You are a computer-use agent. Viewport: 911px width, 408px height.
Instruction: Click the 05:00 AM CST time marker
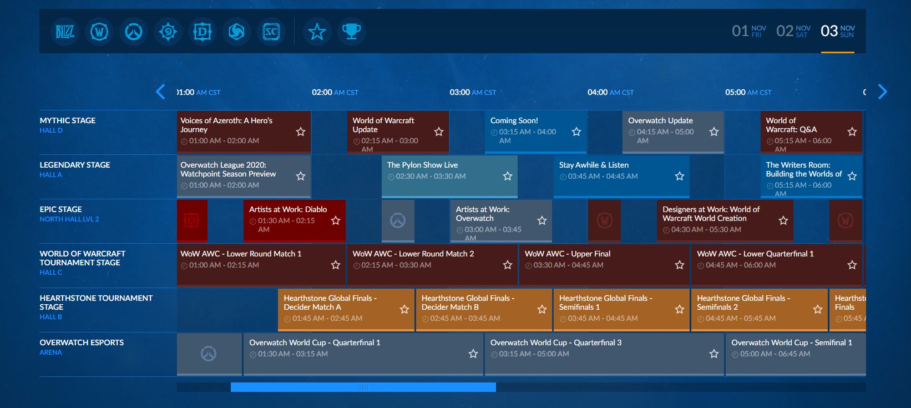tap(748, 93)
